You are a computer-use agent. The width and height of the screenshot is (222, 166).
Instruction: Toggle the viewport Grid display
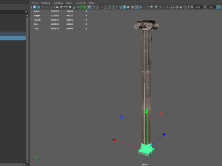coord(89,7)
